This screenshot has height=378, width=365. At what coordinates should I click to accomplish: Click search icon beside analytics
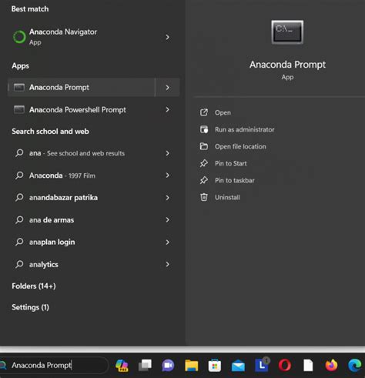(19, 264)
